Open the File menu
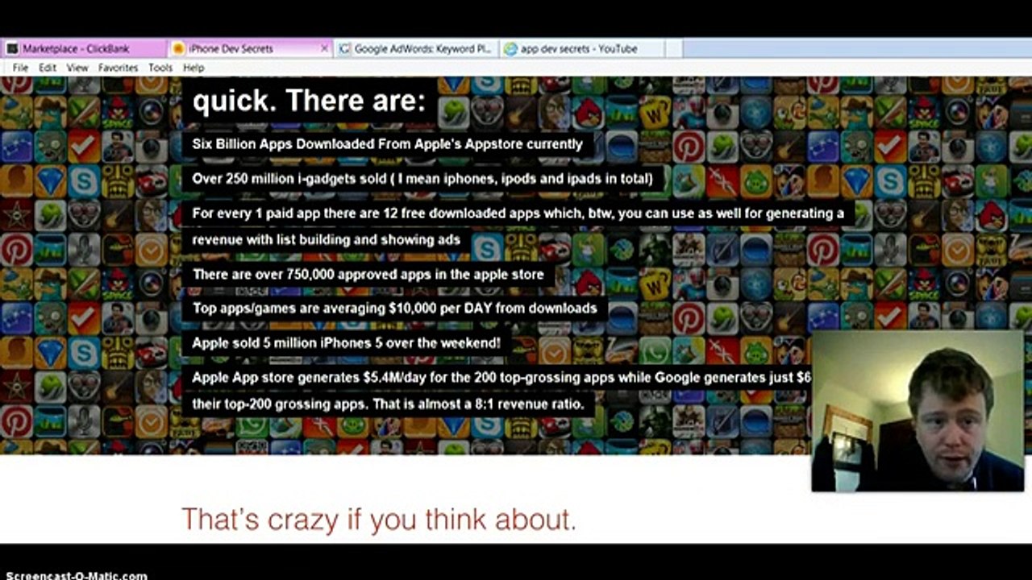This screenshot has height=580, width=1032. 20,68
